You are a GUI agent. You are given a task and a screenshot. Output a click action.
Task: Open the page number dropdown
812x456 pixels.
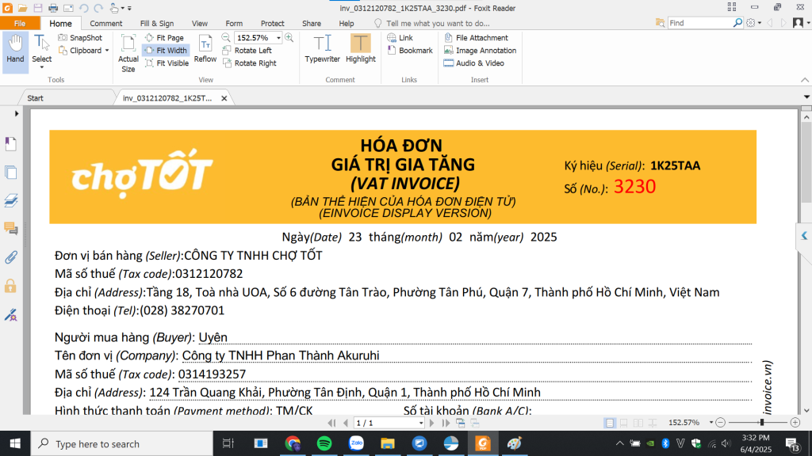(x=421, y=423)
